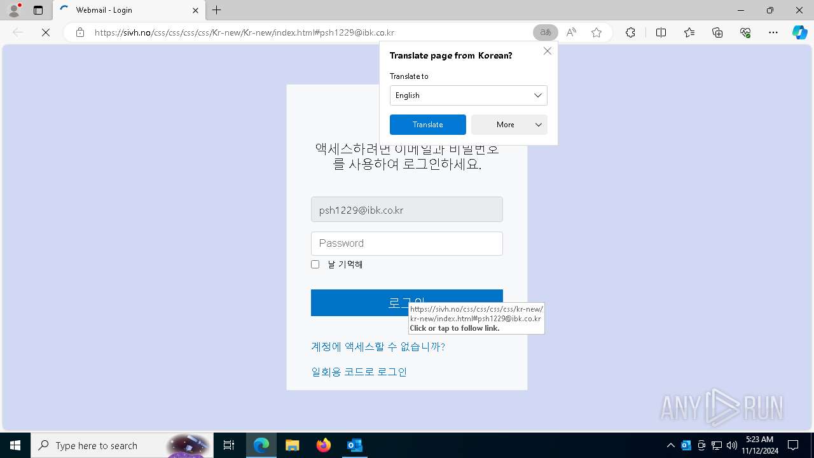The image size is (814, 458).
Task: Enable split screen view icon
Action: tap(661, 32)
